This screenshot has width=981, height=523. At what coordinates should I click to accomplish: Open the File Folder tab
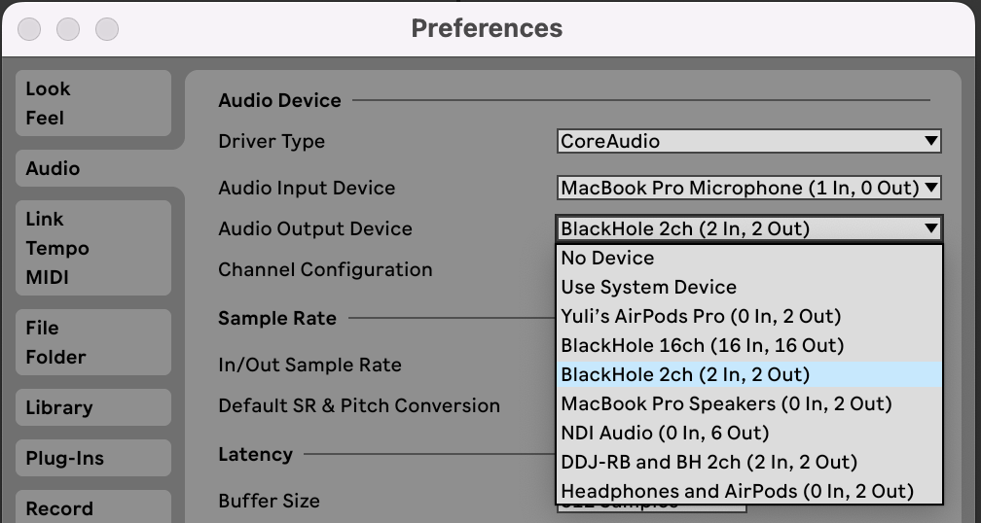pos(93,342)
